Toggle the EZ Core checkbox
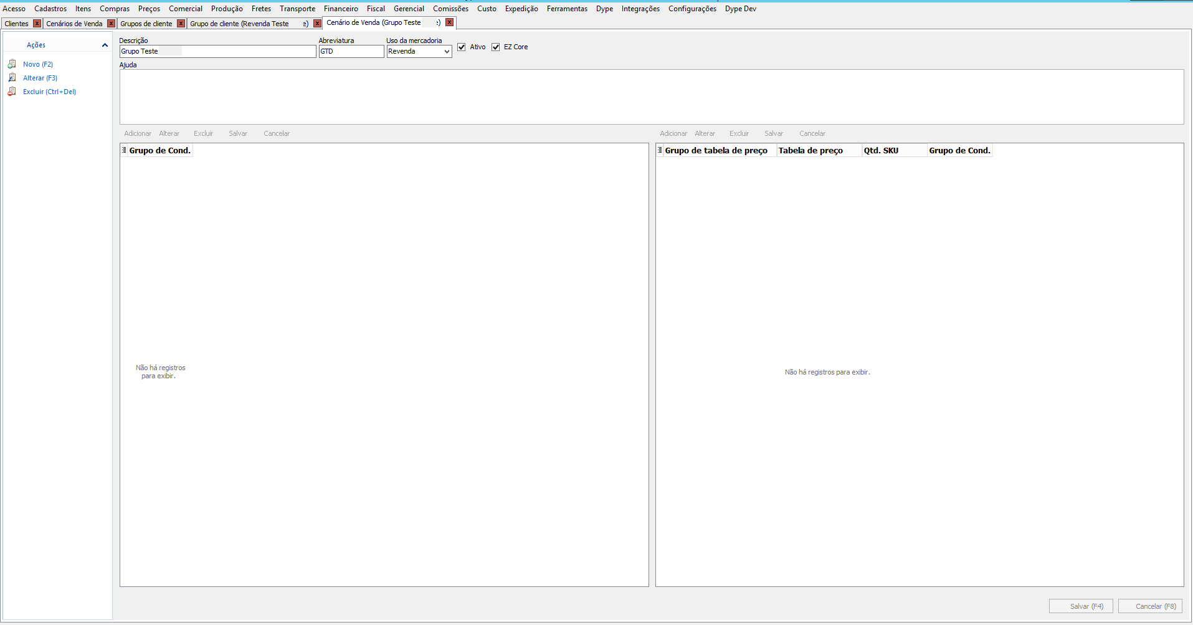This screenshot has height=625, width=1193. [x=496, y=47]
